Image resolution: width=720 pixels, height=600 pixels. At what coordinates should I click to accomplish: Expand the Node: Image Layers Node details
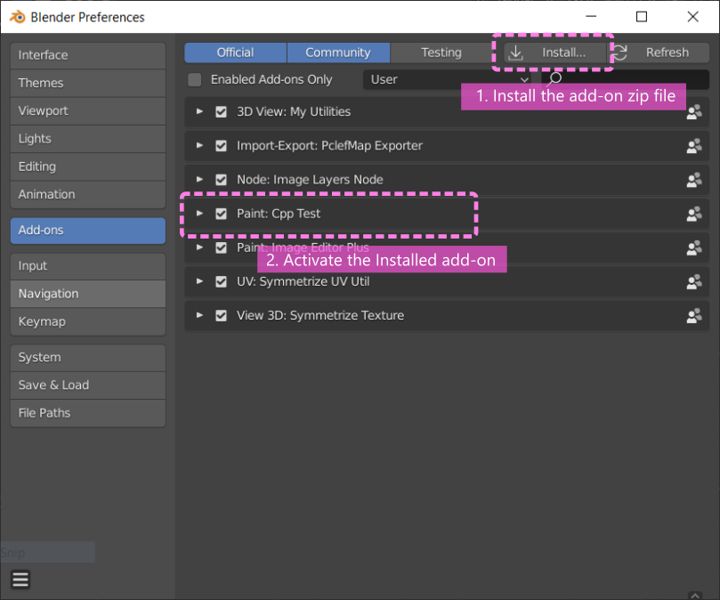199,179
